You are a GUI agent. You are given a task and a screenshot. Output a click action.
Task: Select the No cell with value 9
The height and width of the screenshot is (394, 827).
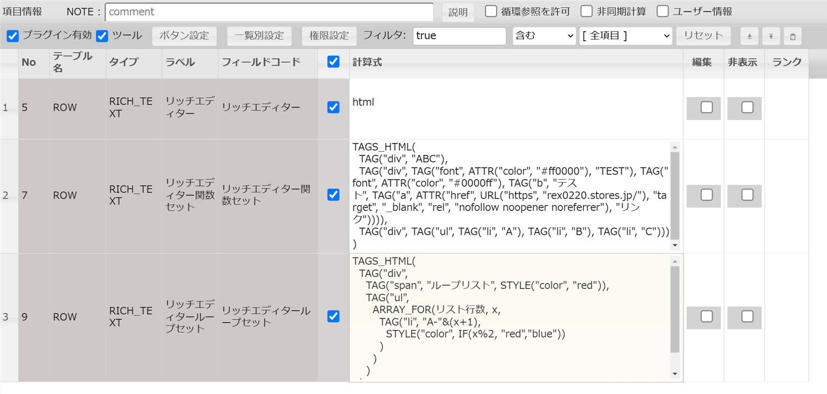tap(34, 317)
